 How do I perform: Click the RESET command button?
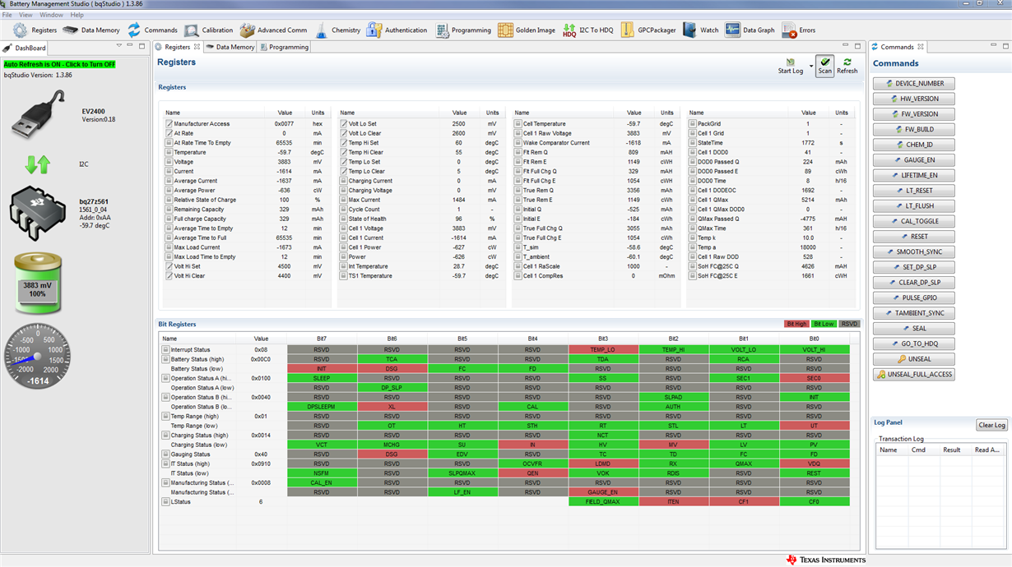913,237
